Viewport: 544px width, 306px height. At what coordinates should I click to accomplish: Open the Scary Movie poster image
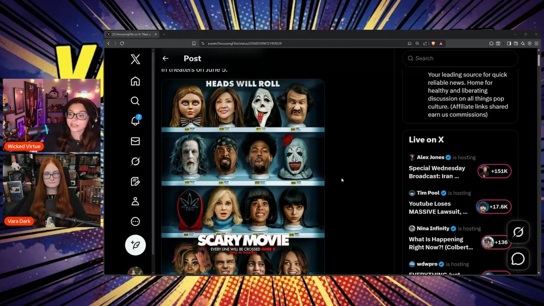(243, 176)
